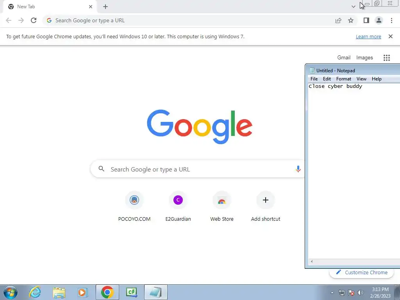
Task: Click the Customize Chrome button
Action: pos(361,272)
